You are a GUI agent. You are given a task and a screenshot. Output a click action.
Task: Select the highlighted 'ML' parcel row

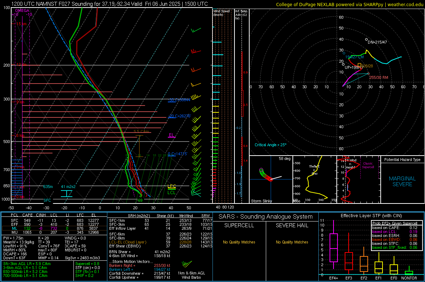coord(54,228)
